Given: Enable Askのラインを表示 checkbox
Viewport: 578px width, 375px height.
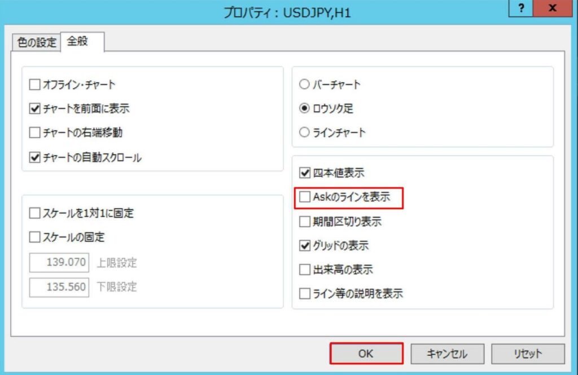Looking at the screenshot, I should click(305, 197).
